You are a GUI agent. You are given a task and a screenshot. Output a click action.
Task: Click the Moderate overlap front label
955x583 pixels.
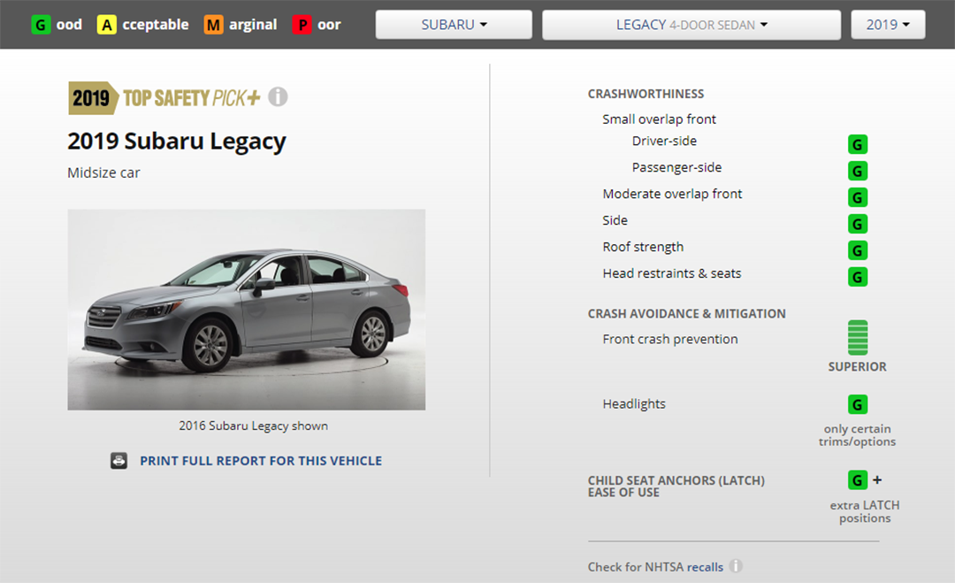coord(672,194)
